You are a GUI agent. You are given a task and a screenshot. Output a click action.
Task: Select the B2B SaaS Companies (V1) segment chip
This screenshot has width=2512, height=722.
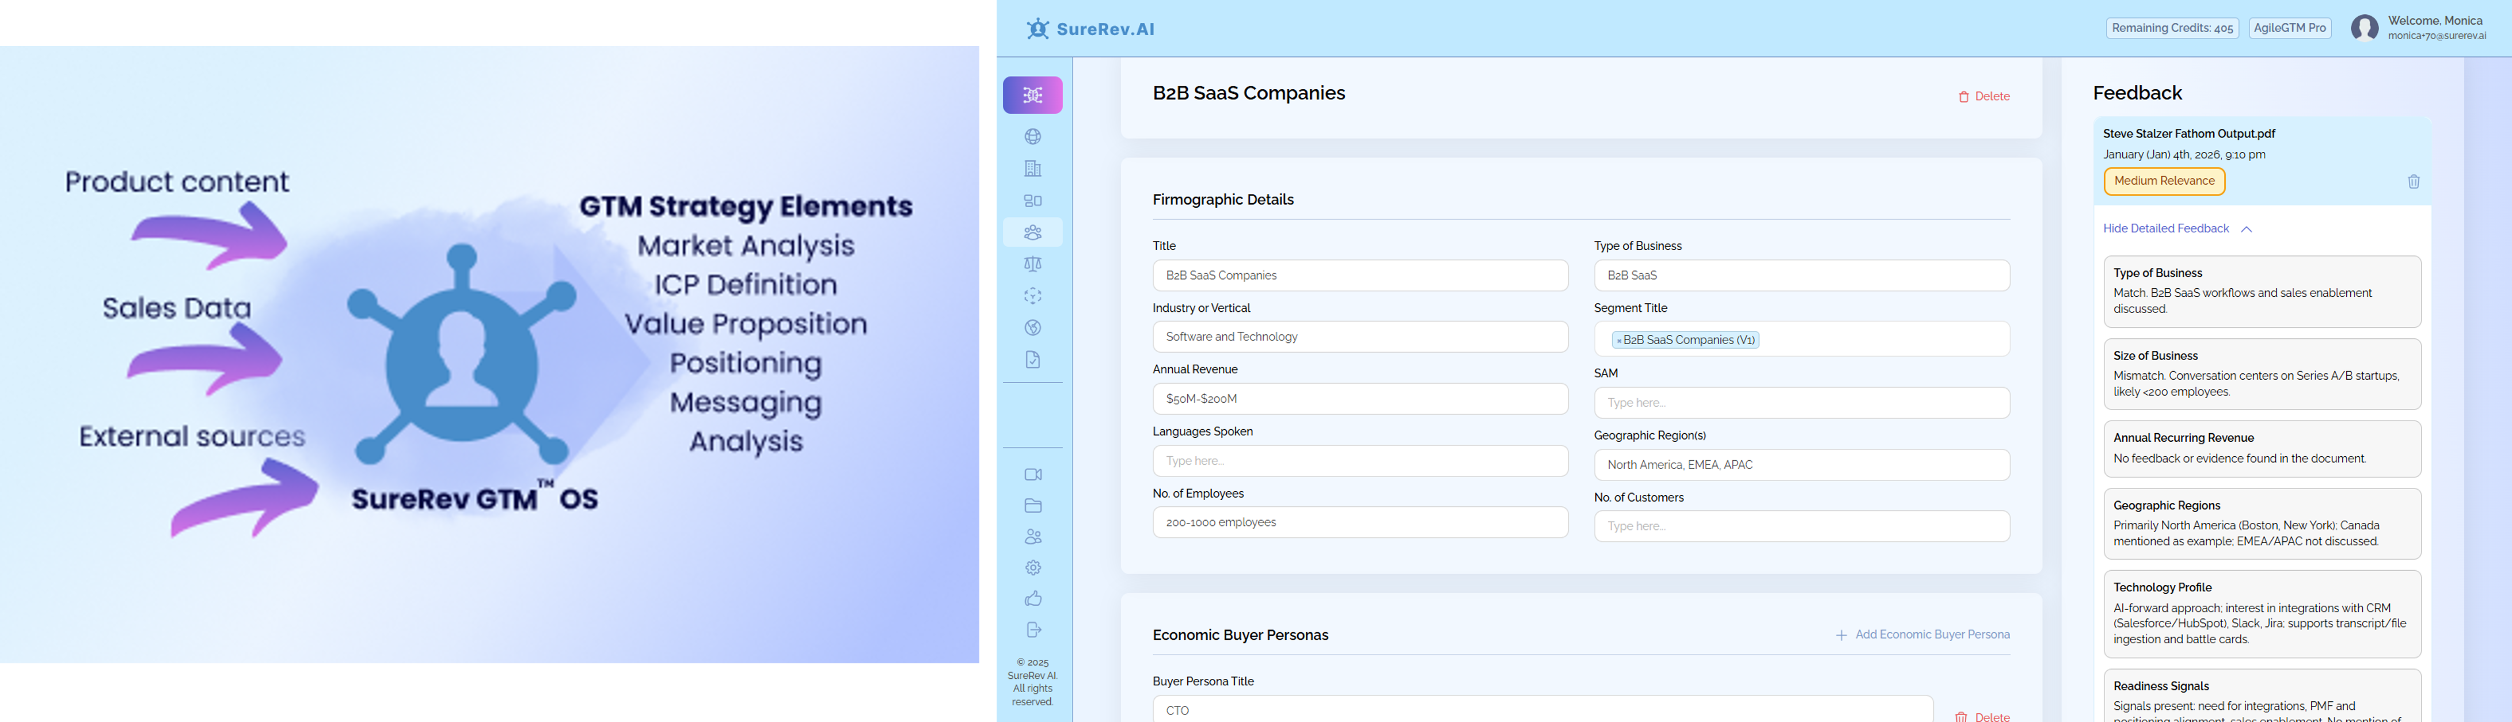click(1685, 339)
